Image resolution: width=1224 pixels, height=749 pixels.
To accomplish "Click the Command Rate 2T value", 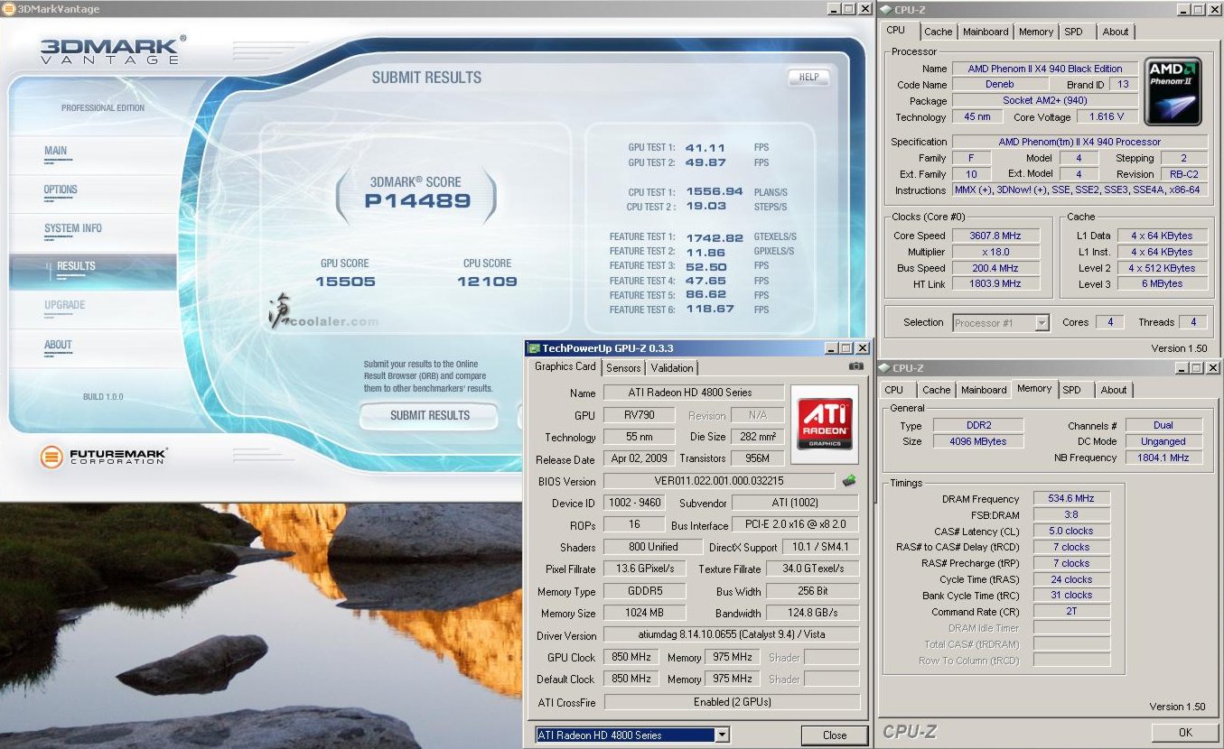I will 1071,611.
